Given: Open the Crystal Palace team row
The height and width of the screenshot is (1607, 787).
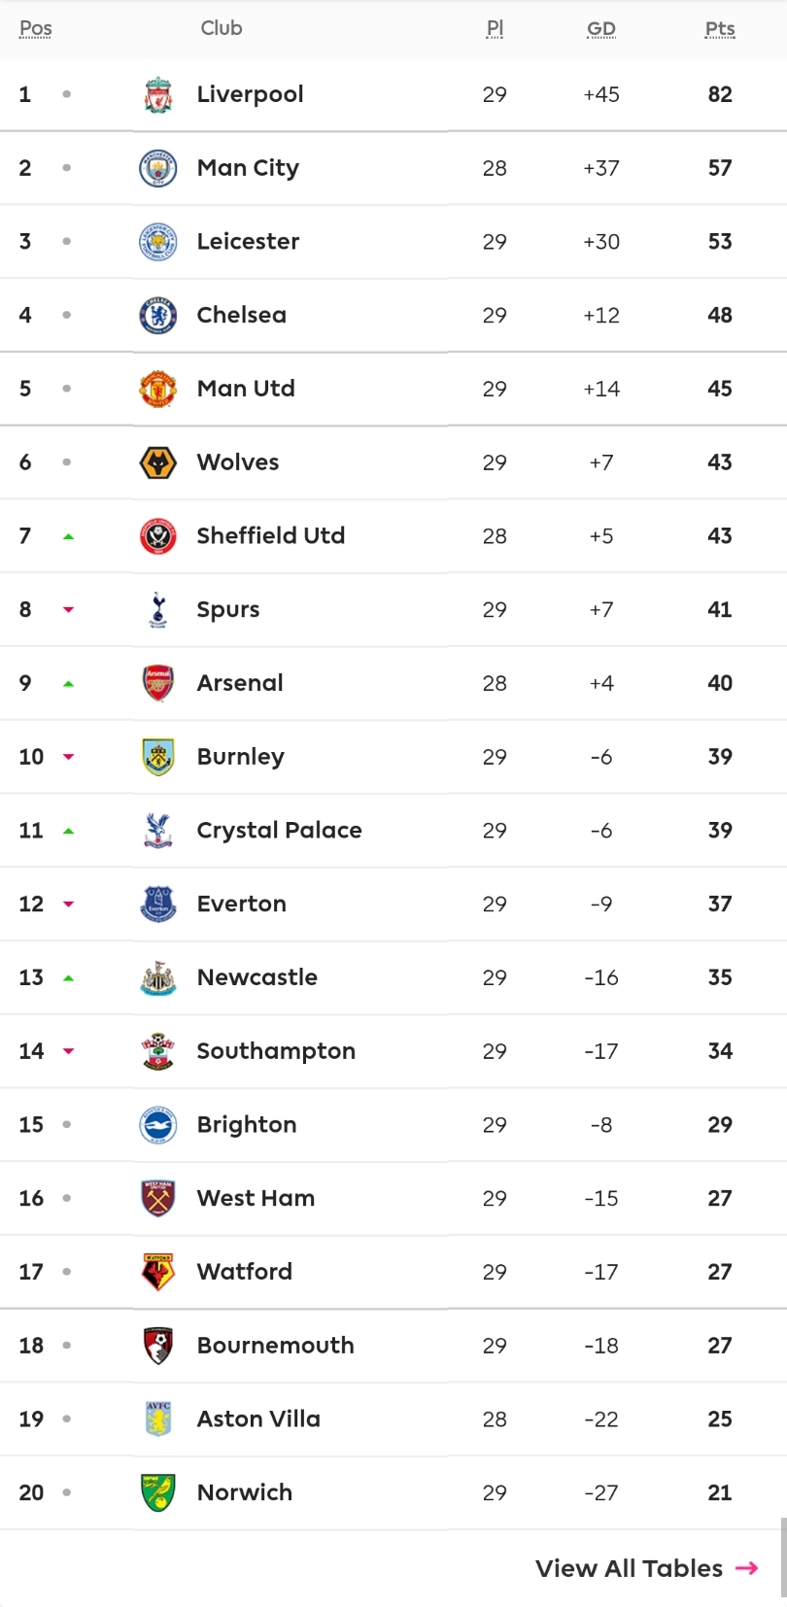Looking at the screenshot, I should 393,831.
